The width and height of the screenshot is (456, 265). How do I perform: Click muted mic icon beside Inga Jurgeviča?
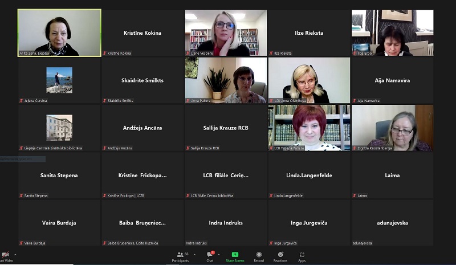click(x=271, y=243)
